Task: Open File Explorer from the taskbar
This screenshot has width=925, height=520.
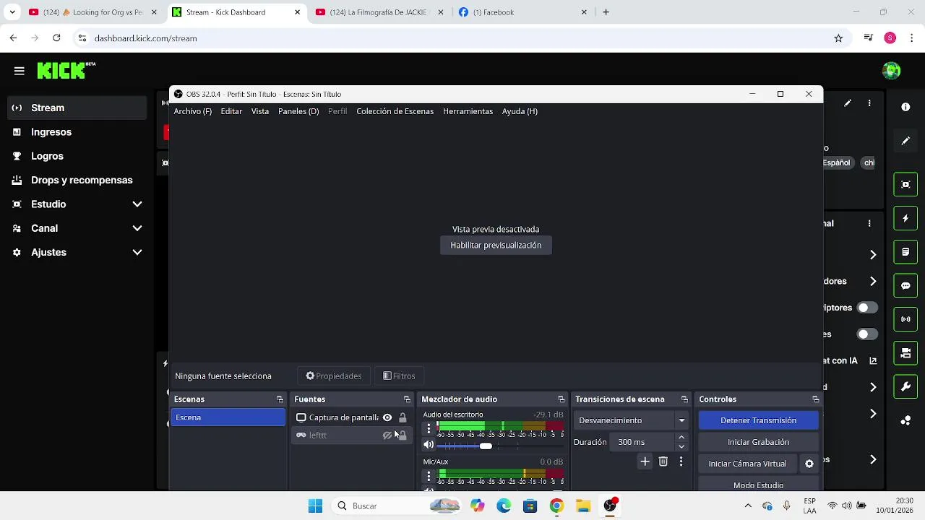Action: coord(583,506)
